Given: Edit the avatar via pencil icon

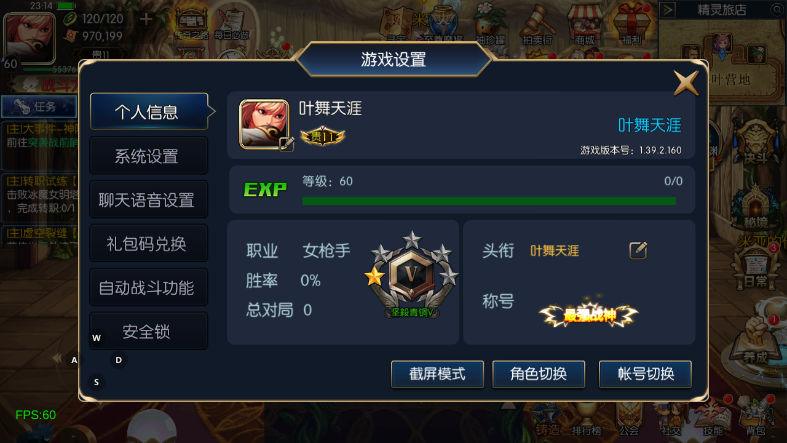Looking at the screenshot, I should point(287,144).
